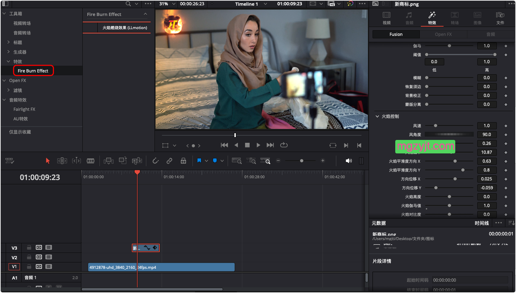Open the 视频 video inspector tab
Viewport: 516px width, 293px height.
386,18
